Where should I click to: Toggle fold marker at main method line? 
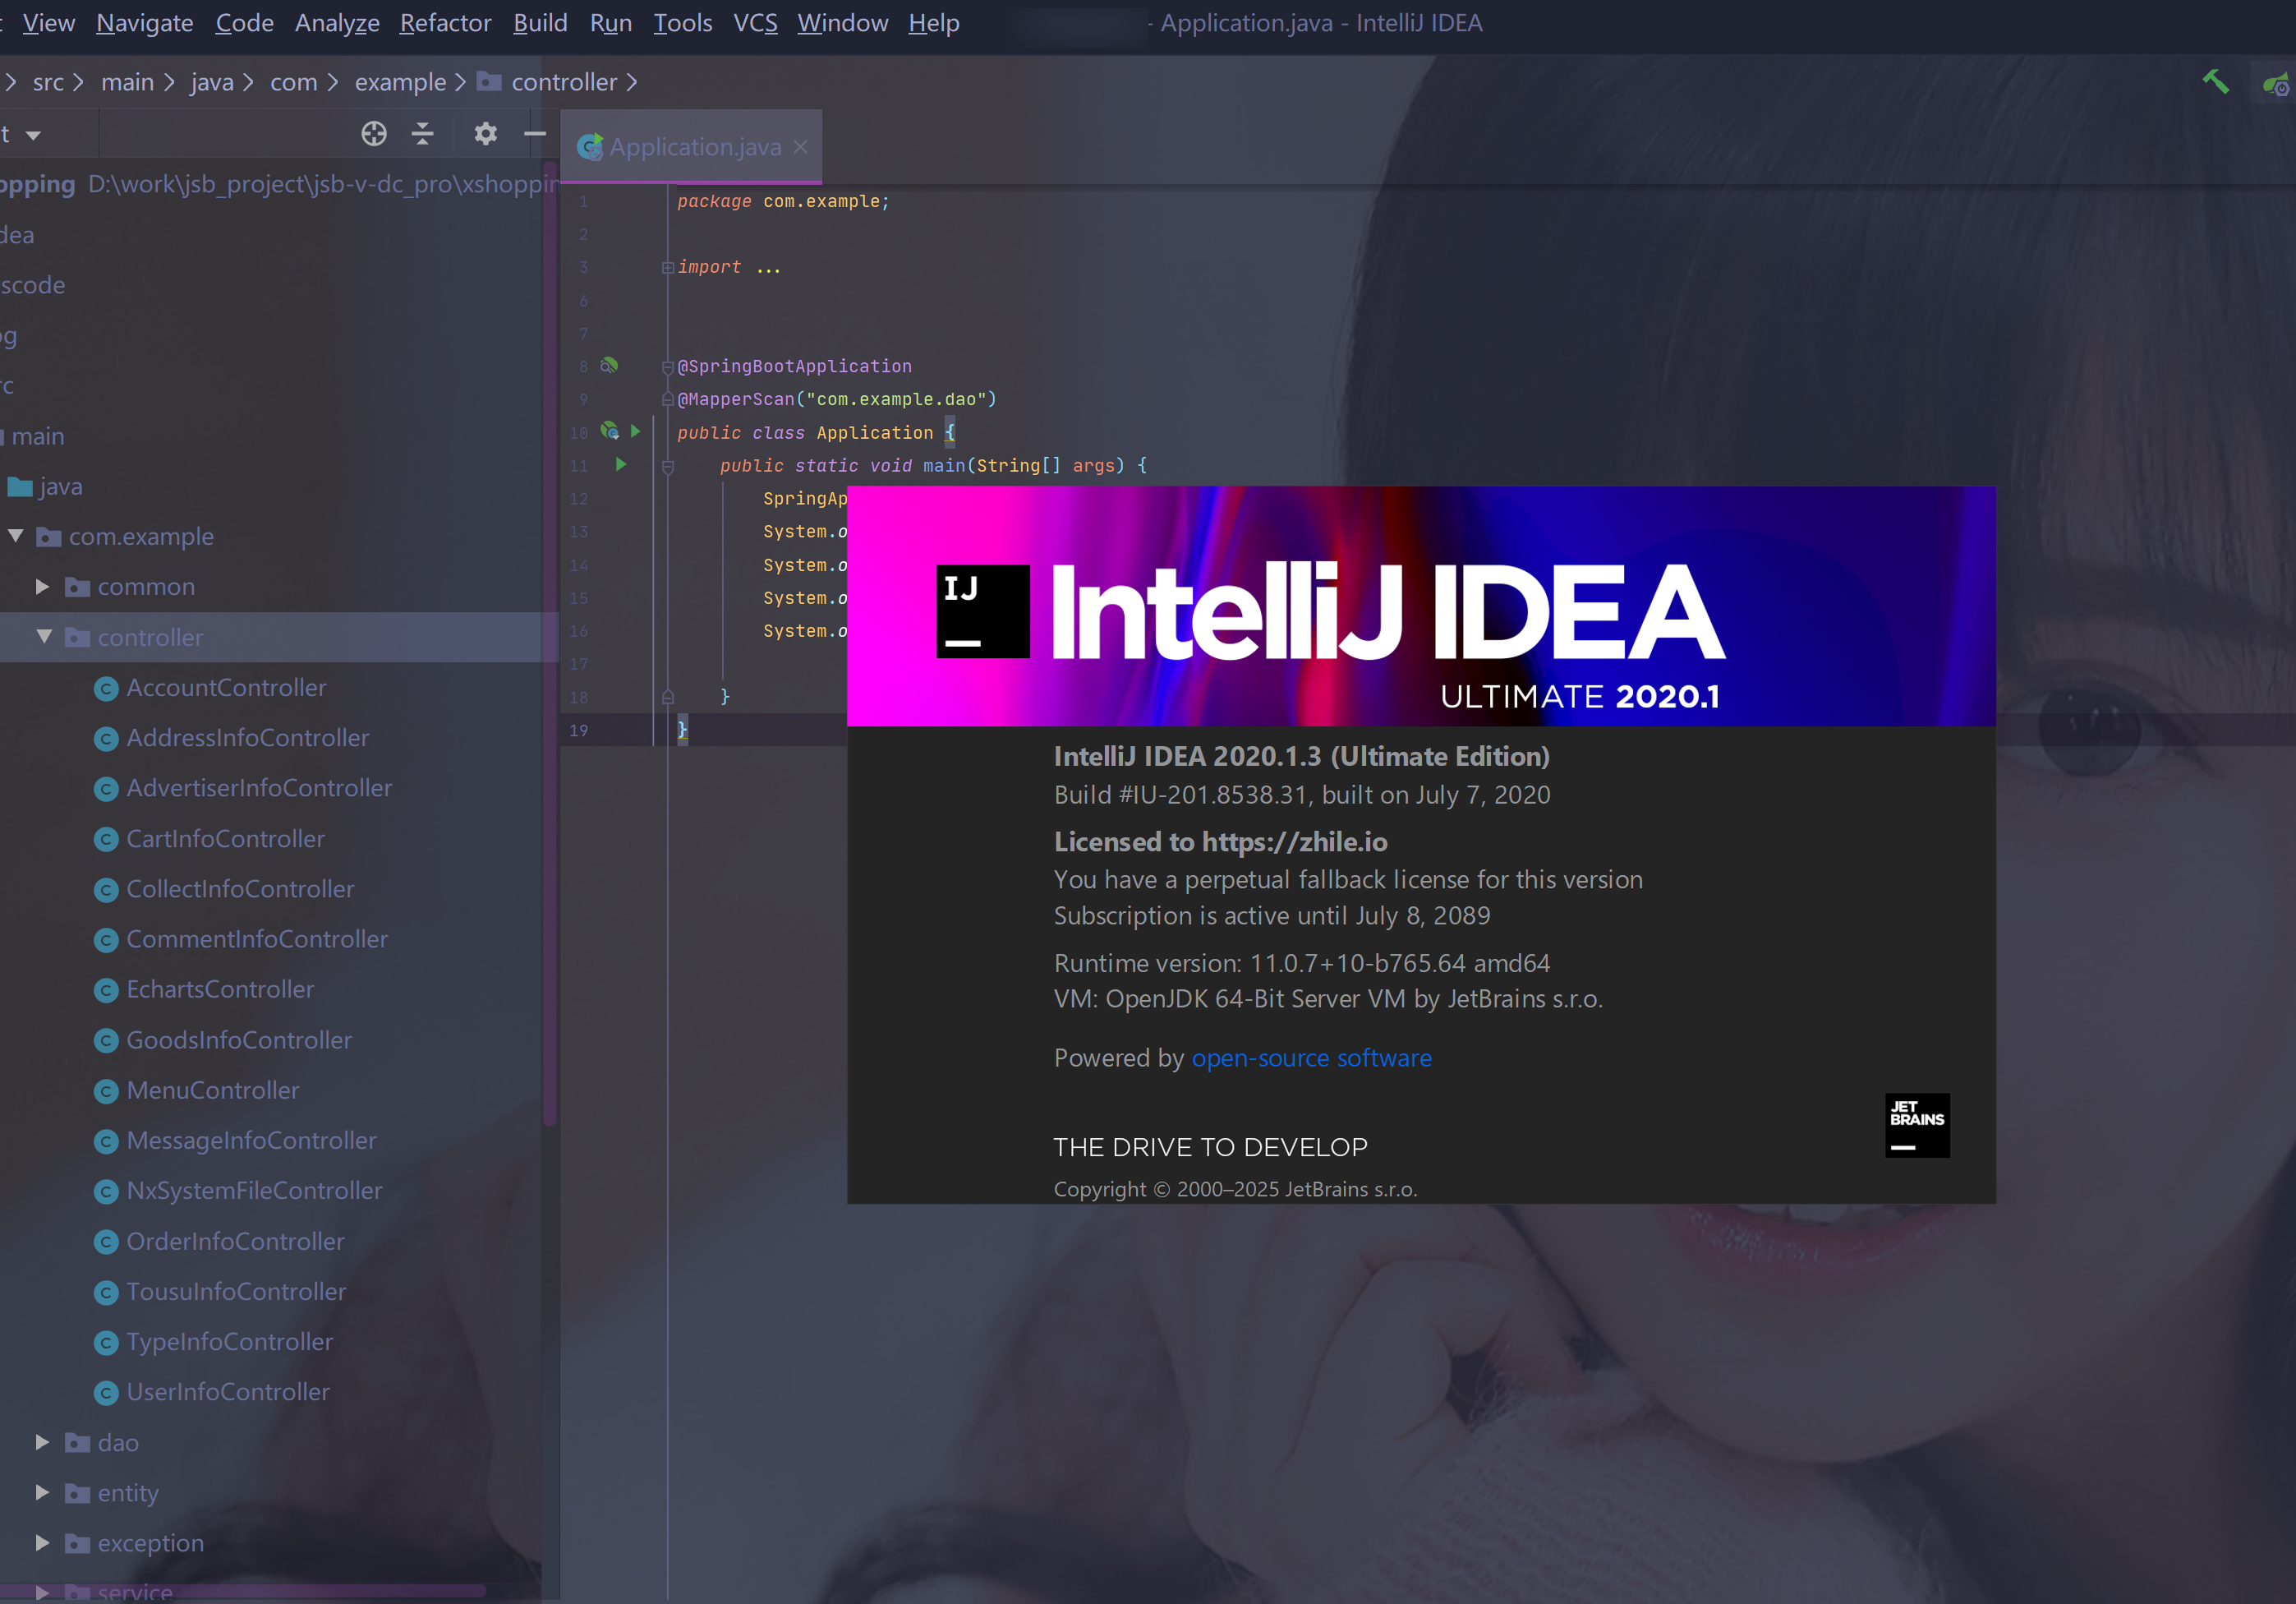[x=668, y=467]
